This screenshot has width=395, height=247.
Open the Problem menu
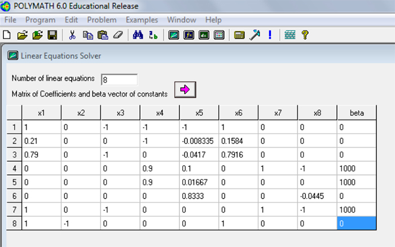[102, 20]
